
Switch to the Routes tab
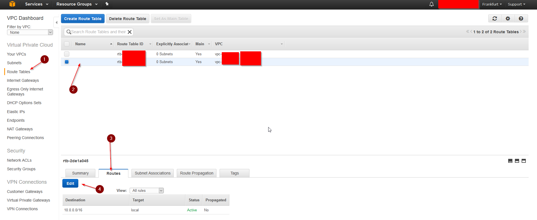click(113, 173)
